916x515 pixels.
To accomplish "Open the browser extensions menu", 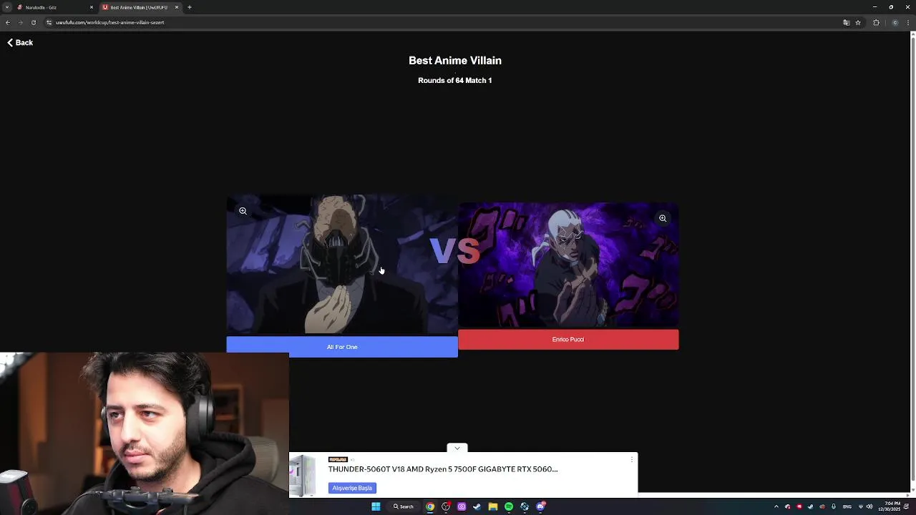I will click(876, 22).
